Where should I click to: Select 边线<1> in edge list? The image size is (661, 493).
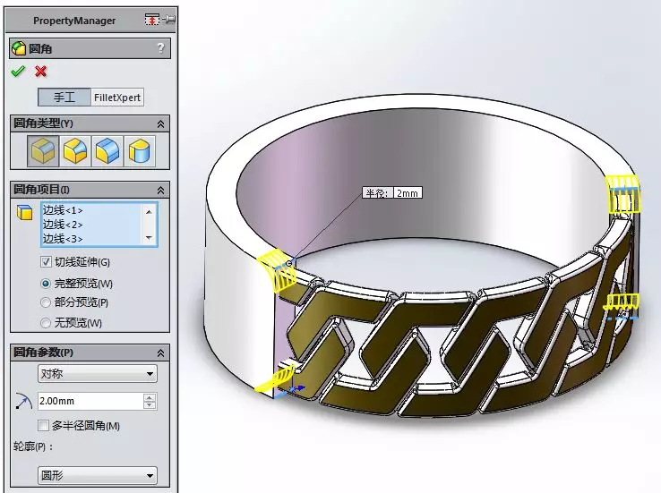pyautogui.click(x=63, y=210)
